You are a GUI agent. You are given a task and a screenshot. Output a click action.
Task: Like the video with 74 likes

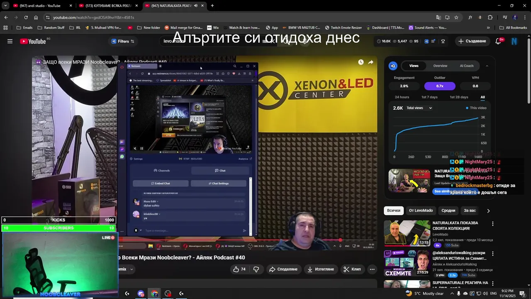click(239, 269)
